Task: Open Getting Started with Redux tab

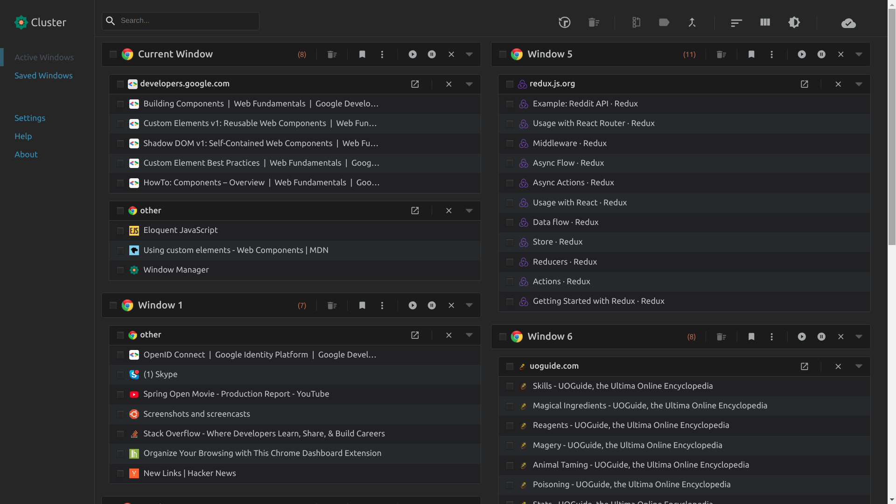Action: click(x=684, y=301)
